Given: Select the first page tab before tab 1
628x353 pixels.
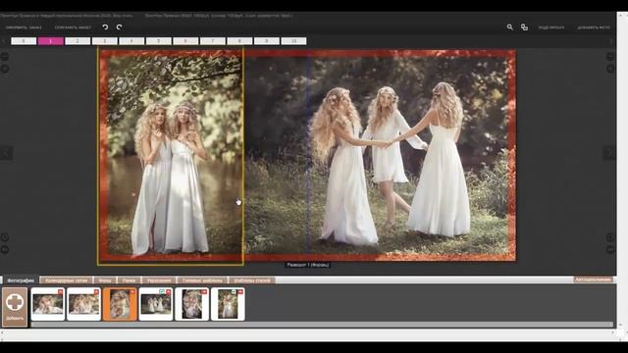Looking at the screenshot, I should coord(24,41).
